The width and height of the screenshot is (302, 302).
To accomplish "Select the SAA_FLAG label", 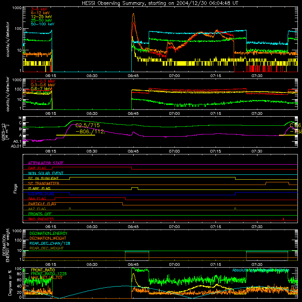I will [37, 199].
